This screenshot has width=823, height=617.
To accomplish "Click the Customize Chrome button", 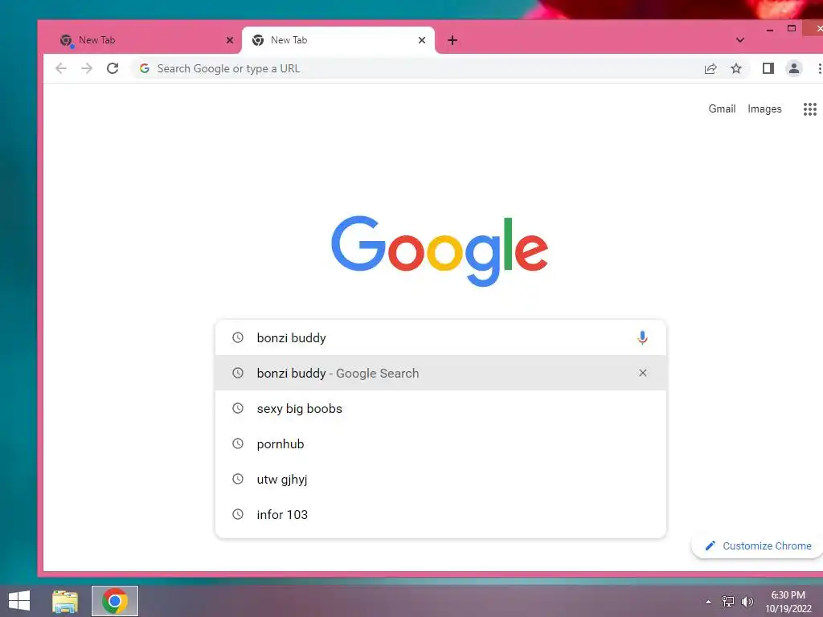I will point(758,545).
